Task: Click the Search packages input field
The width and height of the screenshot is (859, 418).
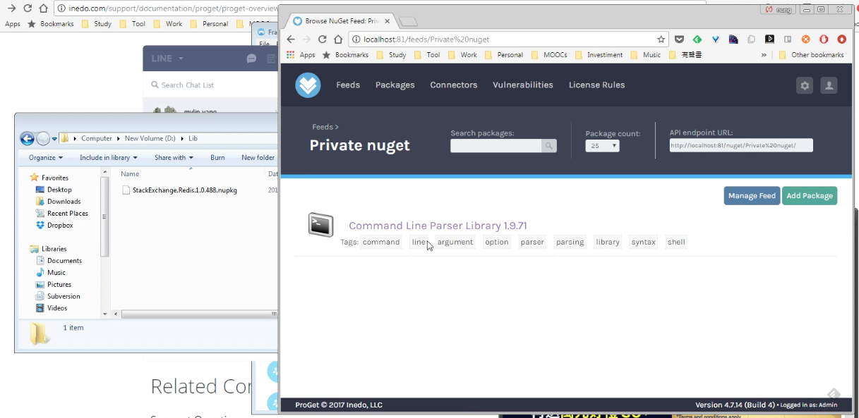Action: (x=496, y=146)
